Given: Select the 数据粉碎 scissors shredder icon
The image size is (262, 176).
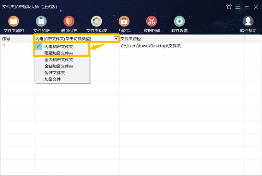Looking at the screenshot, I should 151,21.
